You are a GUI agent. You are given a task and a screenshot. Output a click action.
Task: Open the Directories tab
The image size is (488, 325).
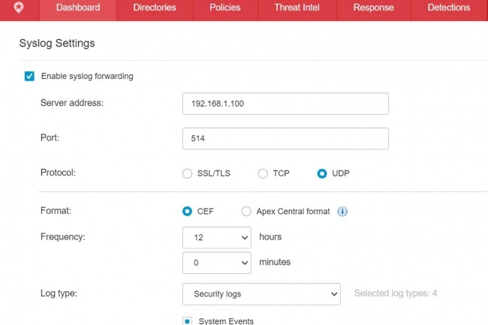click(155, 8)
